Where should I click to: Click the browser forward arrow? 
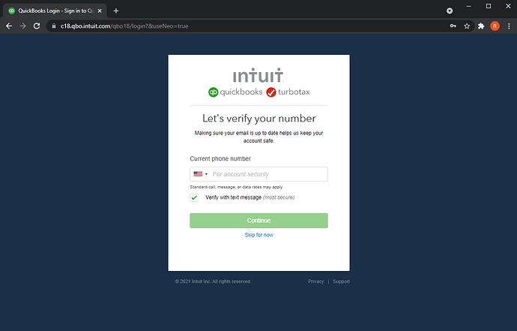coord(22,26)
